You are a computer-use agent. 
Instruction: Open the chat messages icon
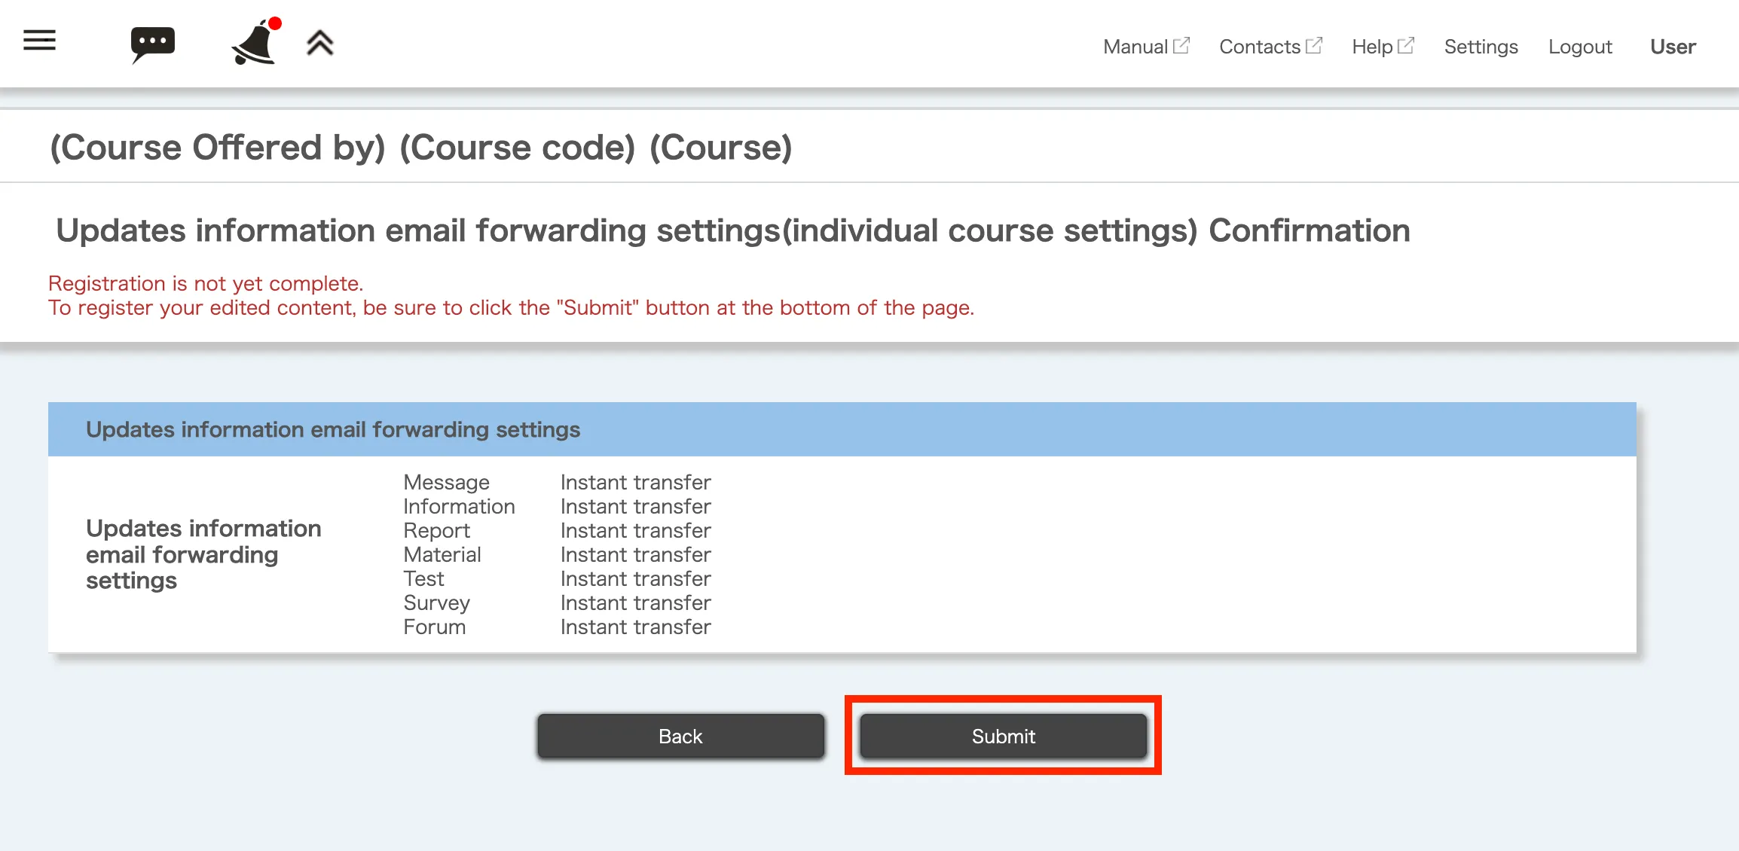coord(152,44)
